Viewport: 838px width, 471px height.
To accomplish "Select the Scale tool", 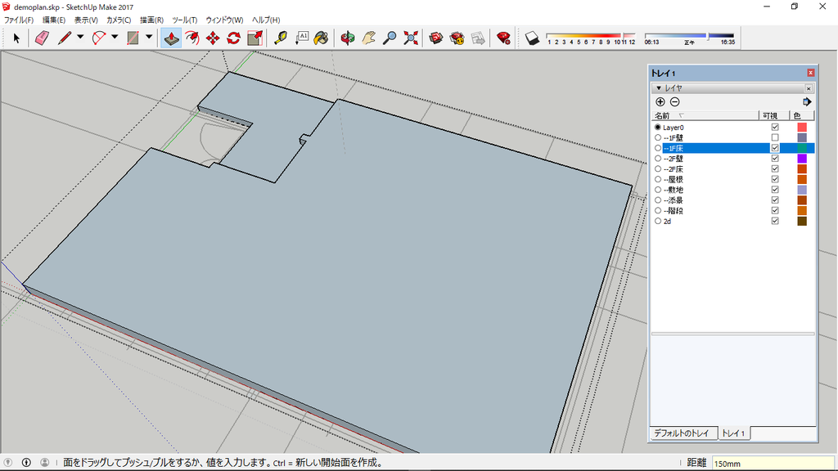I will tap(255, 38).
